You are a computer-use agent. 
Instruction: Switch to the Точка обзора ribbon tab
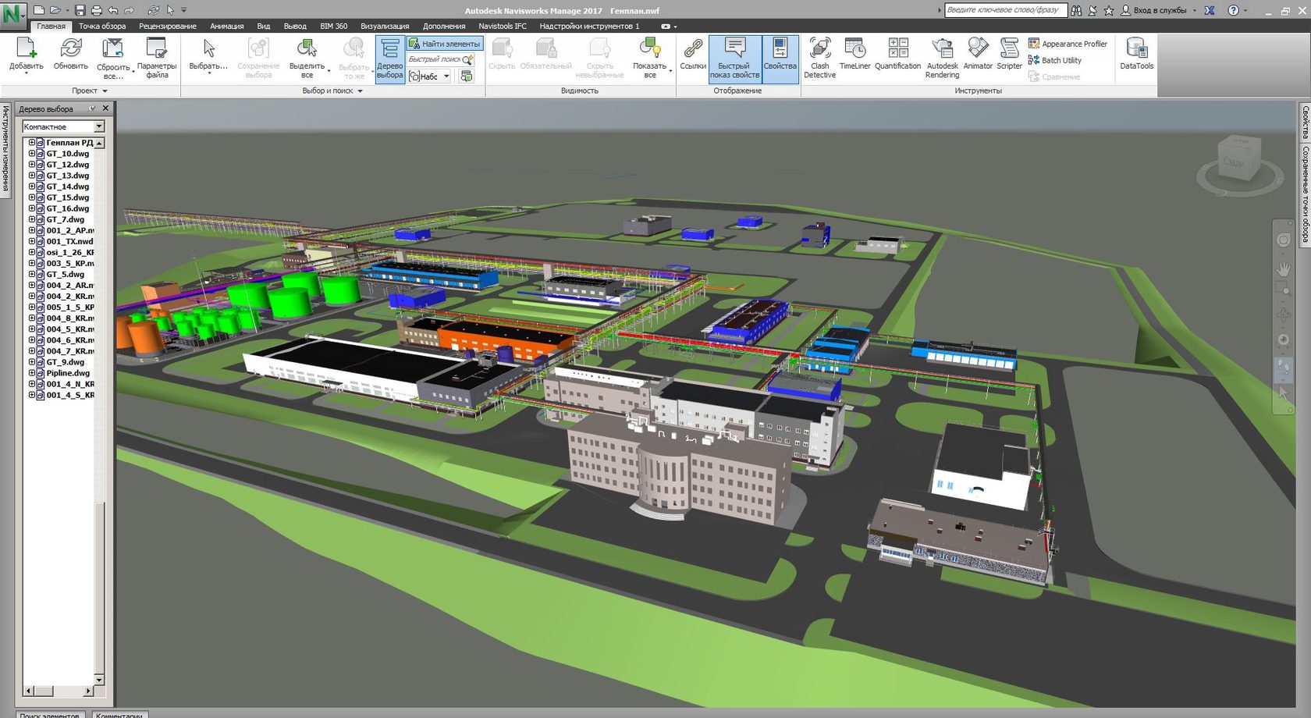tap(102, 26)
